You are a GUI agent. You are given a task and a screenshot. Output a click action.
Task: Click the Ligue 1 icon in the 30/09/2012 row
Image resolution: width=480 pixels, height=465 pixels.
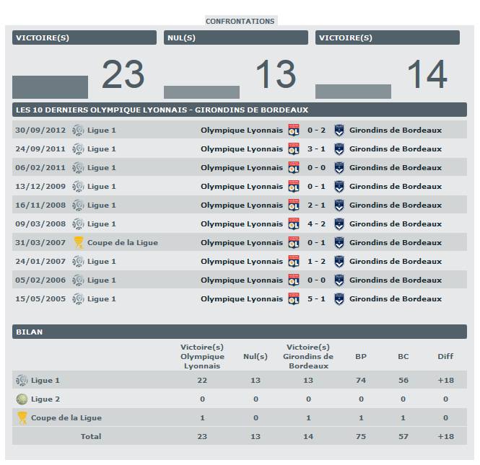click(78, 130)
